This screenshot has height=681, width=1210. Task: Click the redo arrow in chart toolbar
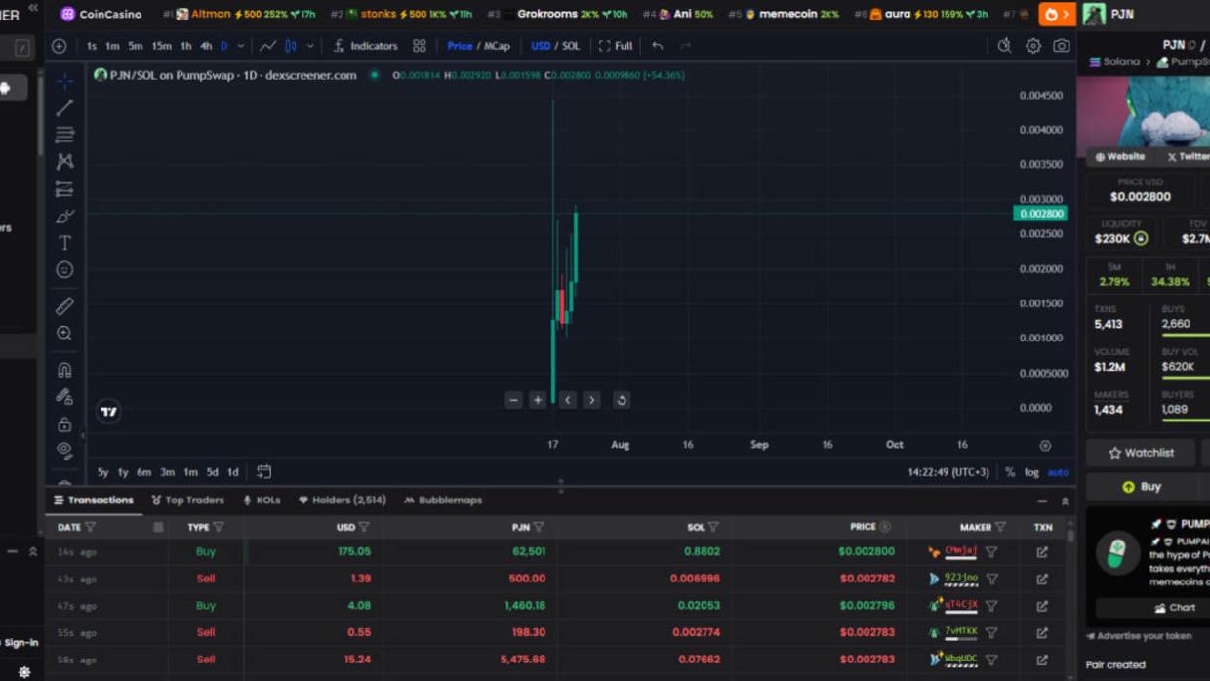click(x=686, y=46)
